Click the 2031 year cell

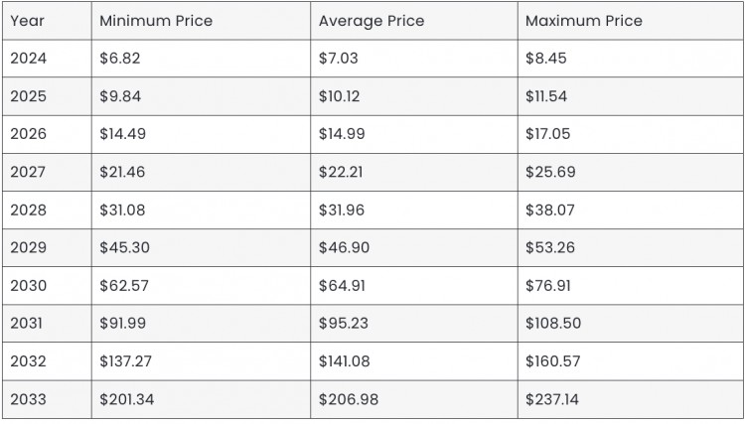(47, 323)
